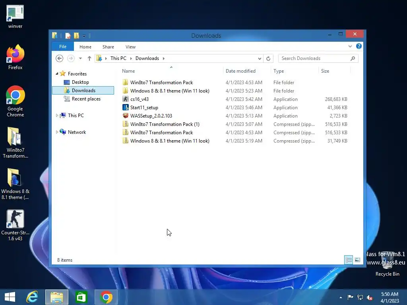Expand the ribbon with the chevron
407x305 pixels.
tap(350, 46)
